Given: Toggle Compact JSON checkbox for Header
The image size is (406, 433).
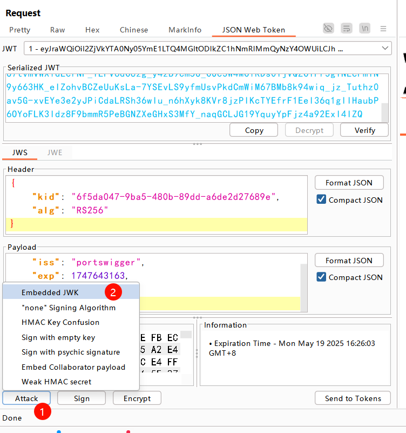Looking at the screenshot, I should click(x=321, y=200).
